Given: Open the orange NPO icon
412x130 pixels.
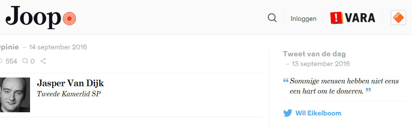Looking at the screenshot, I should (398, 18).
